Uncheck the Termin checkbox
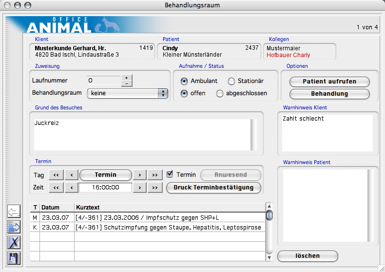385x272 pixels. (170, 174)
